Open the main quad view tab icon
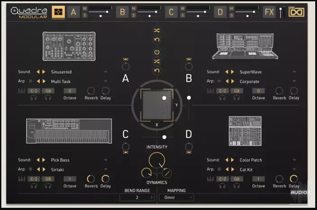 58,12
